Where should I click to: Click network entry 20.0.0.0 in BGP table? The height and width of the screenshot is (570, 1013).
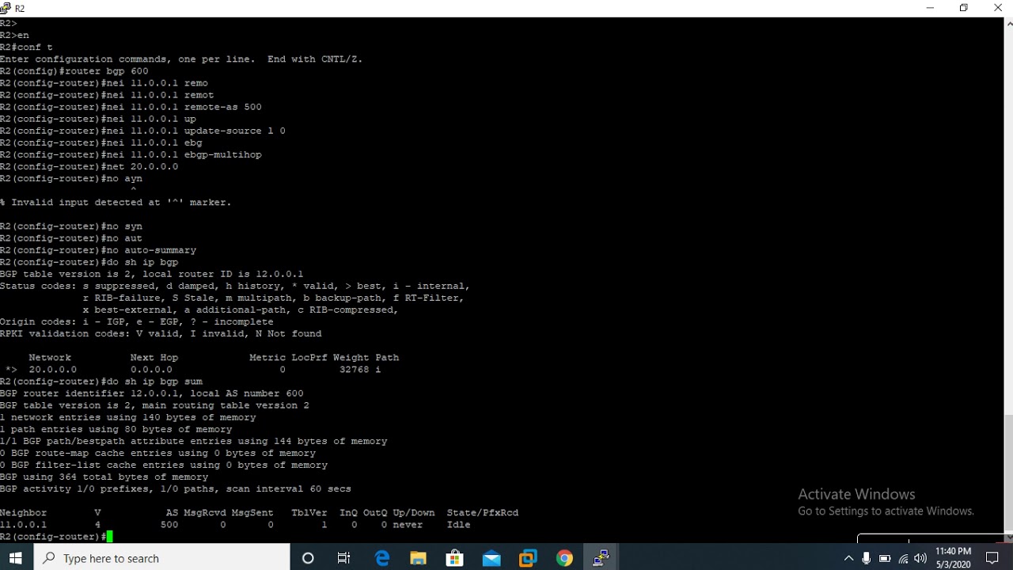point(53,370)
